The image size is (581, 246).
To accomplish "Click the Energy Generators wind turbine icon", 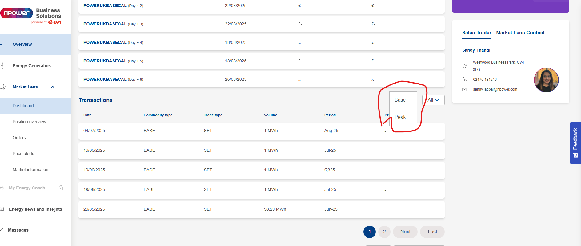I will [3, 66].
